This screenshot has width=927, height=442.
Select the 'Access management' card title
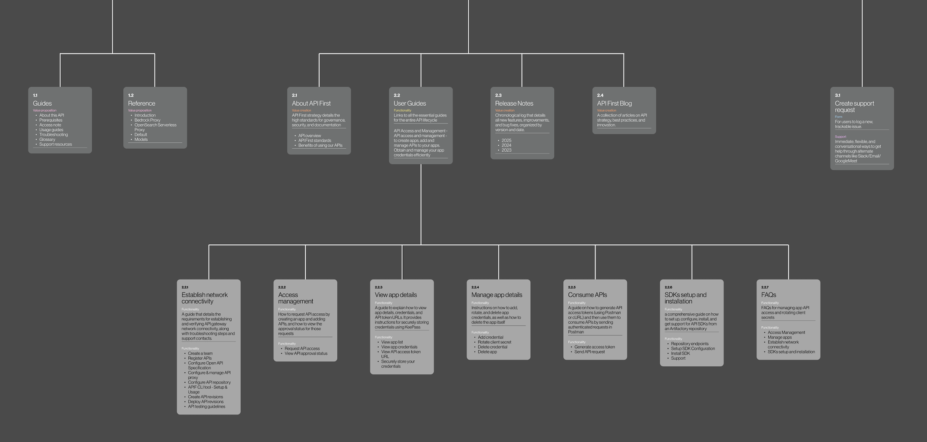(296, 298)
